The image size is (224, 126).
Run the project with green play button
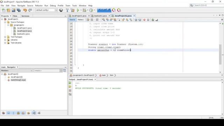pyautogui.click(x=78, y=10)
